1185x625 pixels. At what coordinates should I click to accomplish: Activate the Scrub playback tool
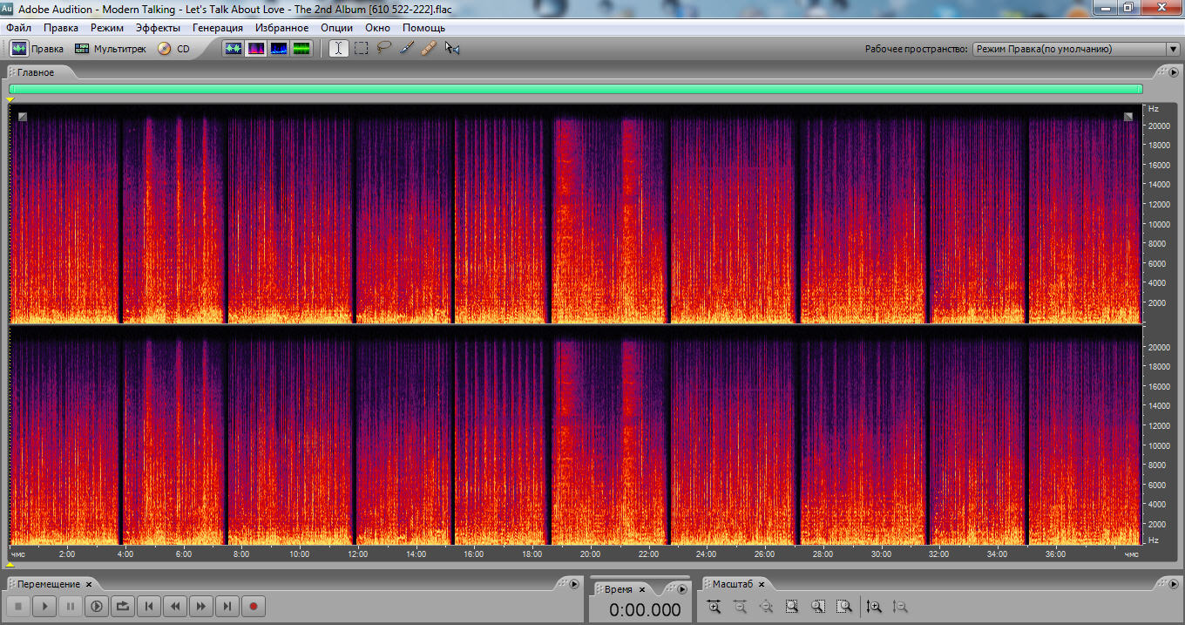tap(451, 49)
